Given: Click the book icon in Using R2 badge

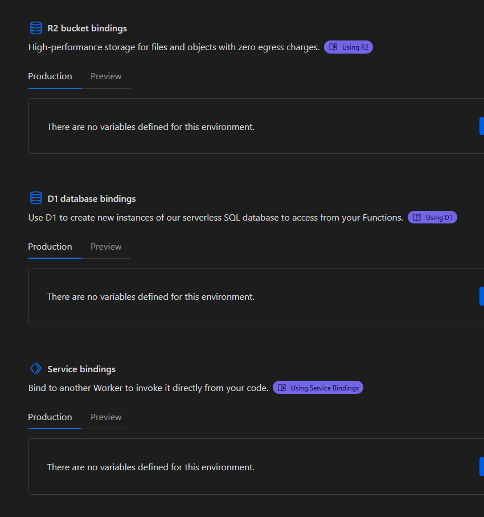Looking at the screenshot, I should [334, 47].
